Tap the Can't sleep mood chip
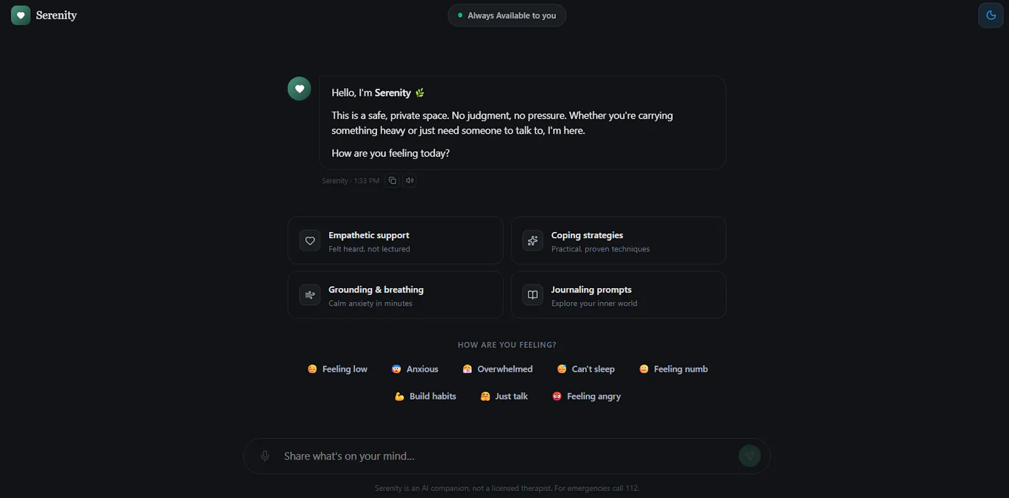 pos(586,369)
